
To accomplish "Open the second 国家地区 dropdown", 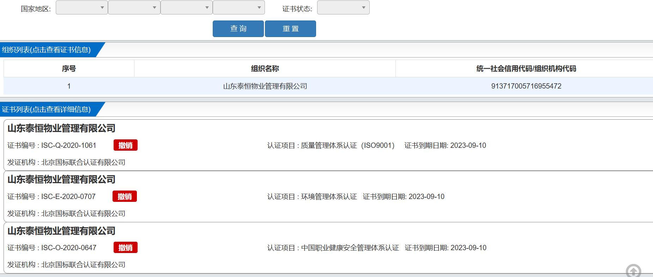I will click(x=134, y=7).
